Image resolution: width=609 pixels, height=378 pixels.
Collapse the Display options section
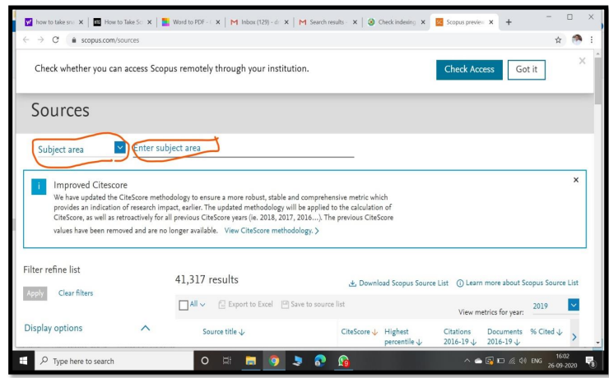click(x=145, y=328)
